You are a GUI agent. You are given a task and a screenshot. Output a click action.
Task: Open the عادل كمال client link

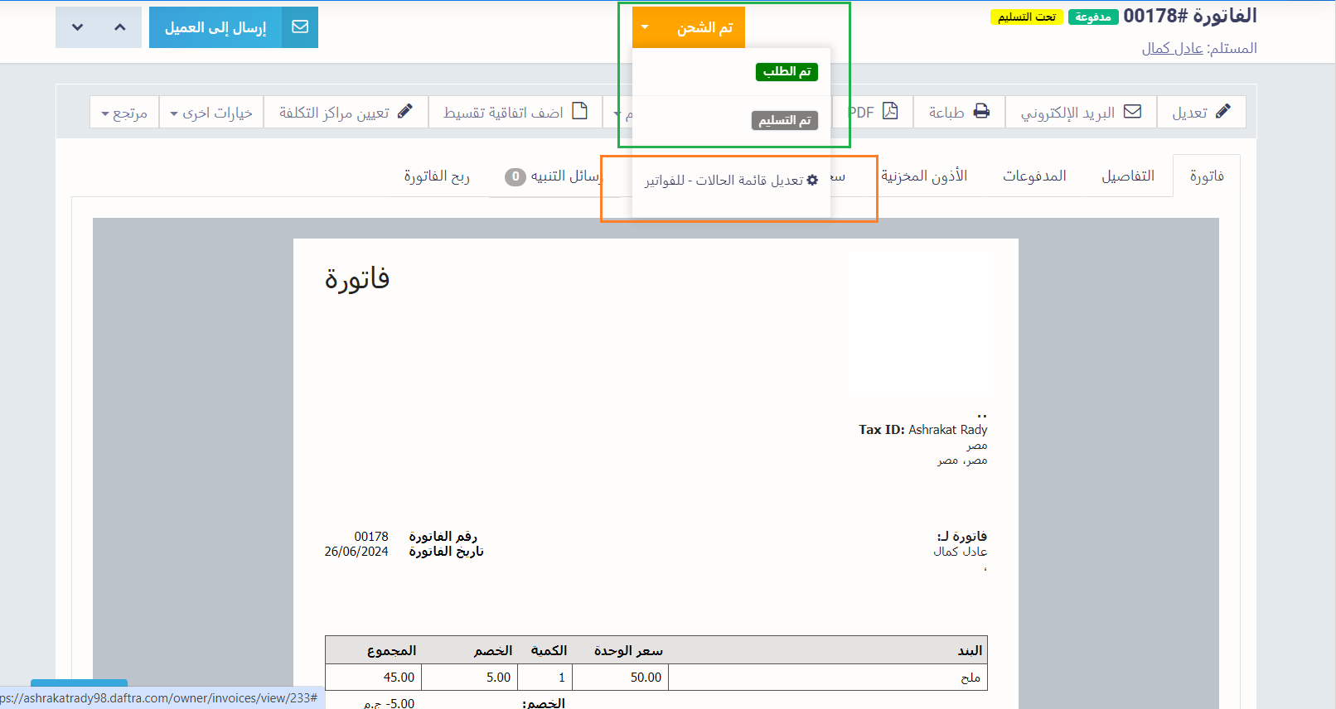pyautogui.click(x=1172, y=48)
